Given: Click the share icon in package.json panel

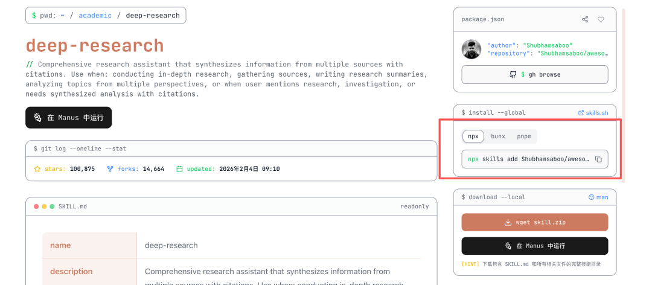Looking at the screenshot, I should 585,19.
